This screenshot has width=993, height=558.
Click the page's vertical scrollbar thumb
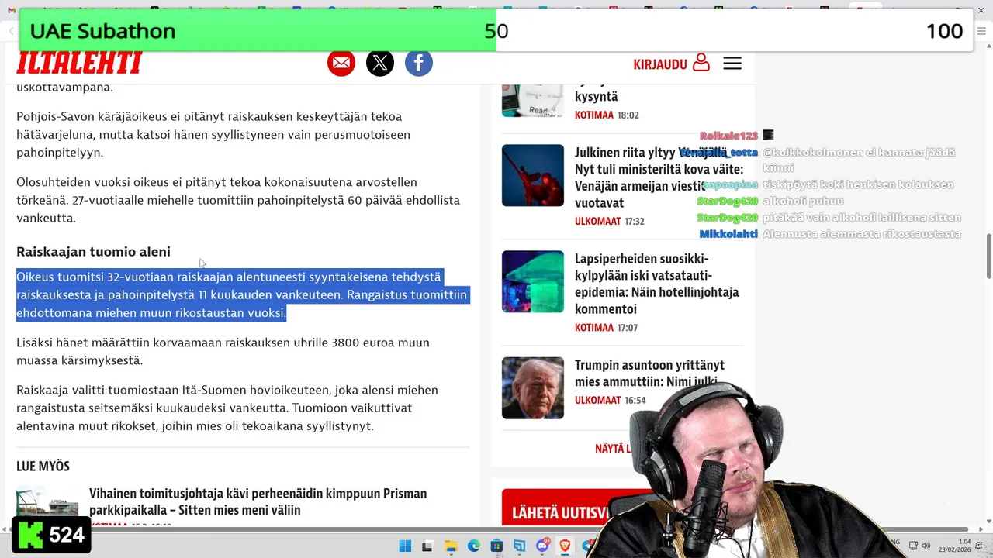pyautogui.click(x=988, y=256)
